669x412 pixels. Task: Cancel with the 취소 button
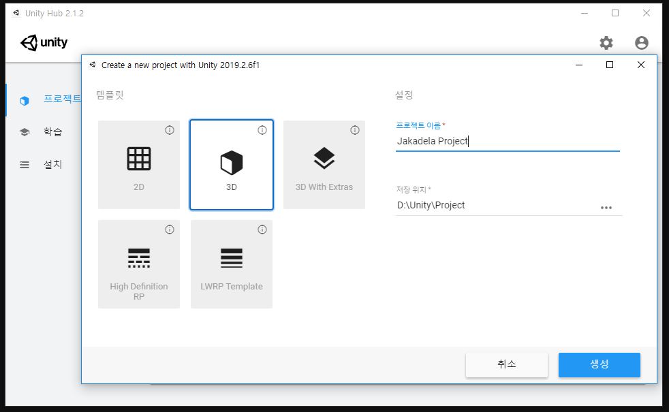(506, 364)
